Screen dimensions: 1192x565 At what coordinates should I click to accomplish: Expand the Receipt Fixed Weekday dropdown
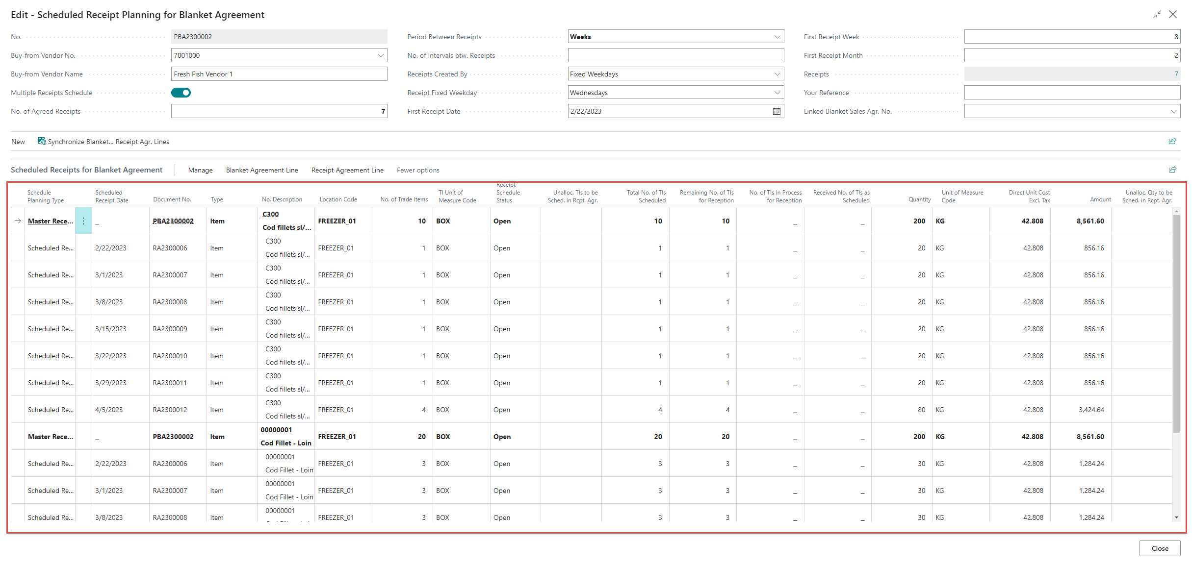click(777, 93)
